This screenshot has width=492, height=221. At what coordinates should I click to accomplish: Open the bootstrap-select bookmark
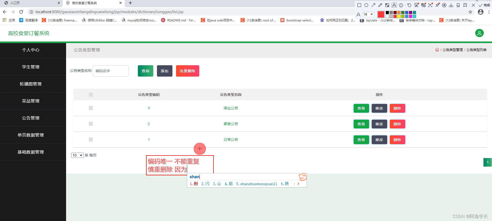(x=297, y=20)
